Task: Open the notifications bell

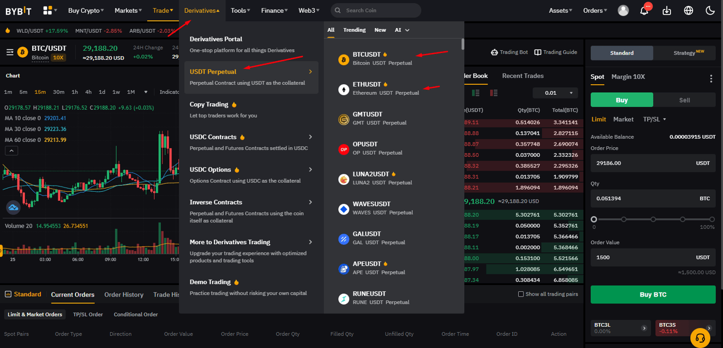Action: pos(645,10)
